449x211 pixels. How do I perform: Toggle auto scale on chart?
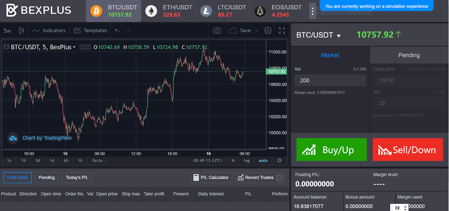[263, 160]
